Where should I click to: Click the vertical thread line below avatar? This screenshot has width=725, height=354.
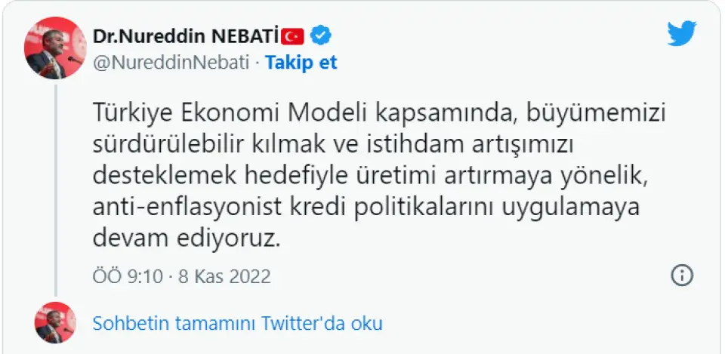coord(55,189)
